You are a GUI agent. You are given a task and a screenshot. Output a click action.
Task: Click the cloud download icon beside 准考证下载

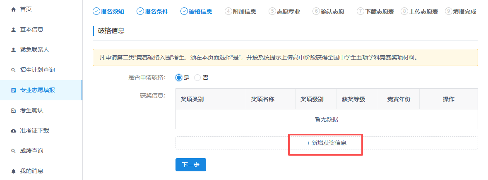click(x=13, y=131)
